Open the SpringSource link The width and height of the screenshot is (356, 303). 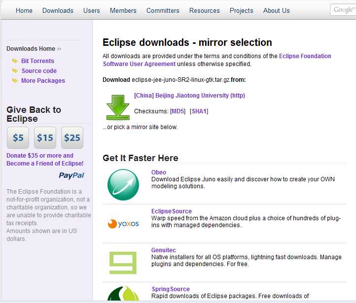coord(171,289)
